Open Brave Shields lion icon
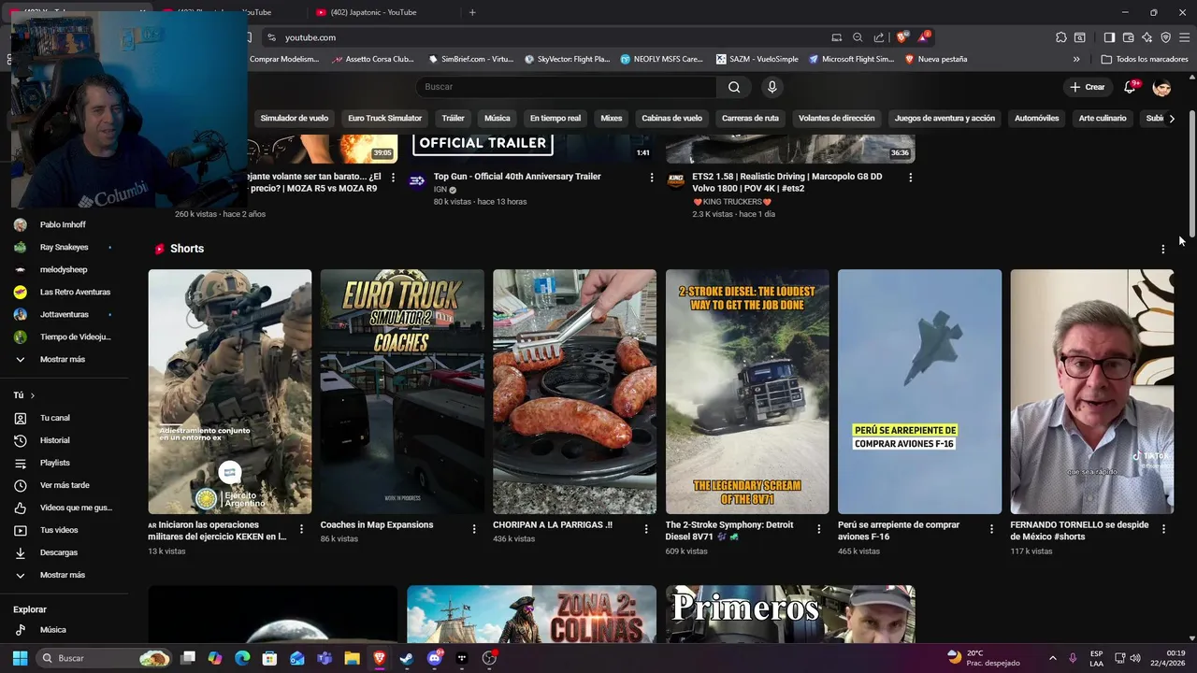Viewport: 1197px width, 673px height. tap(901, 37)
